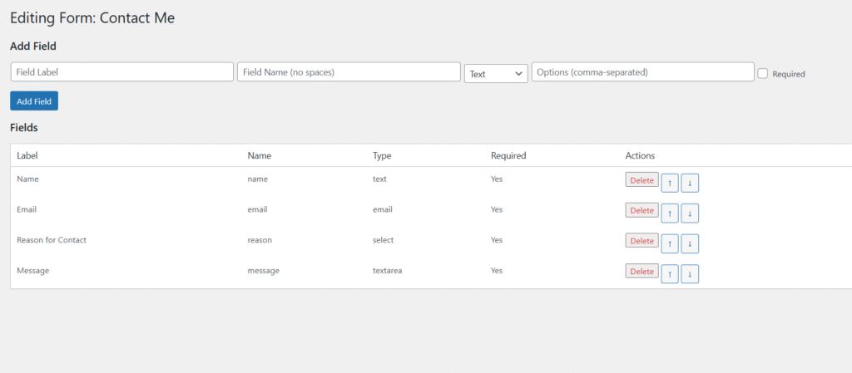Click the 'reason' name cell
852x373 pixels.
pyautogui.click(x=260, y=239)
